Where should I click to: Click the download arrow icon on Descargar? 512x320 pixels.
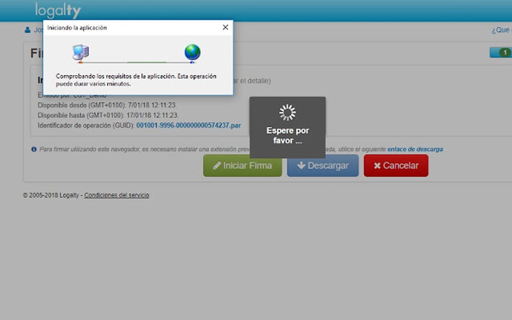[x=301, y=166]
